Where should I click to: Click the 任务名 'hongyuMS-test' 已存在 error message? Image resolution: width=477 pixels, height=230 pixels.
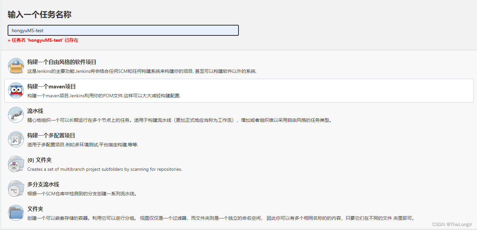[x=43, y=40]
